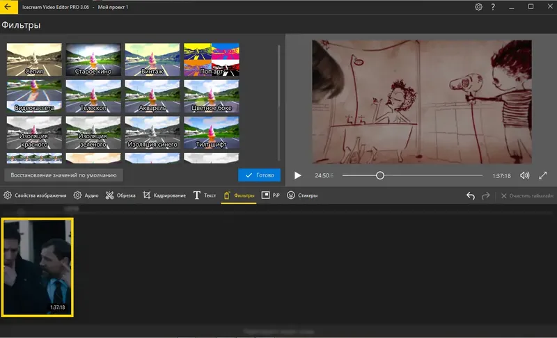557x338 pixels.
Task: Open Свойства изображения tool
Action: coord(35,195)
